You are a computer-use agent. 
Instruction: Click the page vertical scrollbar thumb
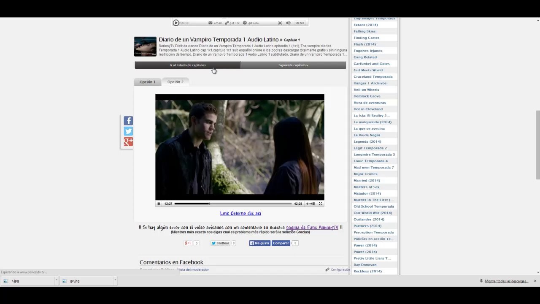coord(537,145)
